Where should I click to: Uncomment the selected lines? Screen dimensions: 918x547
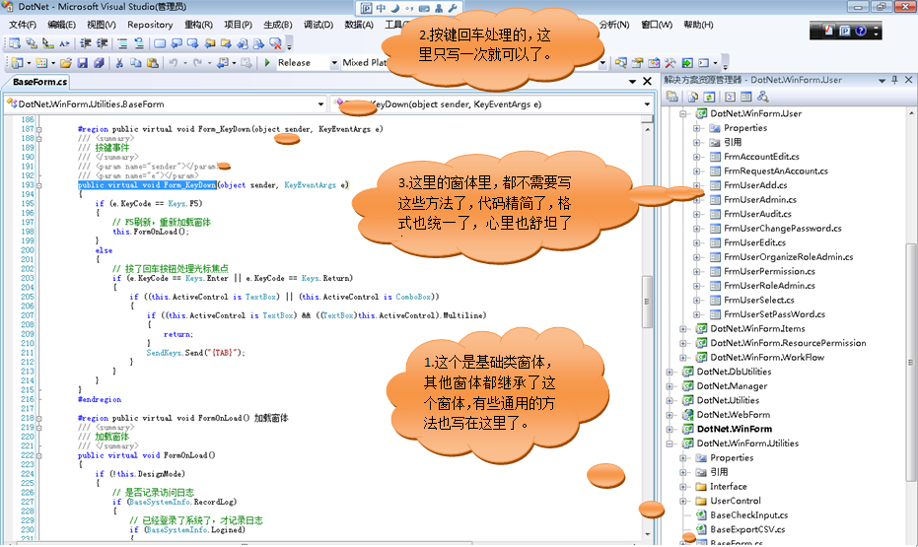pyautogui.click(x=139, y=42)
